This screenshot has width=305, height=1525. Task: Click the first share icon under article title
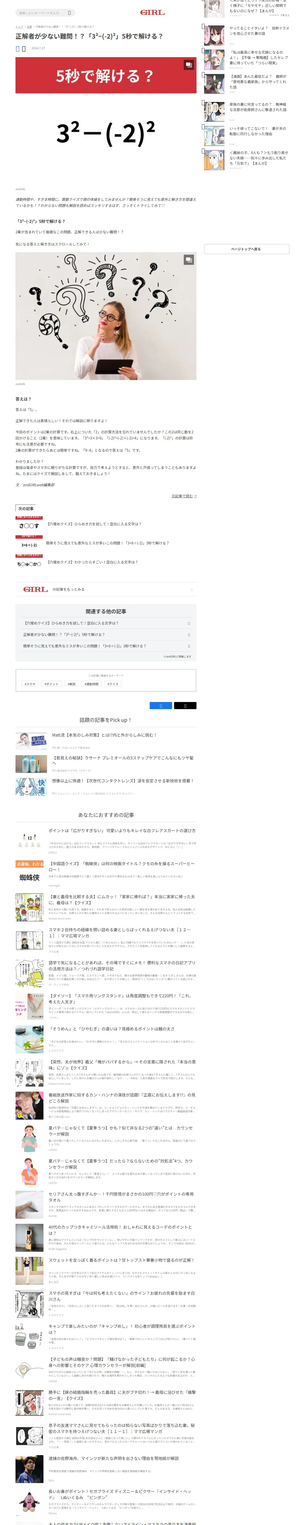click(x=17, y=49)
